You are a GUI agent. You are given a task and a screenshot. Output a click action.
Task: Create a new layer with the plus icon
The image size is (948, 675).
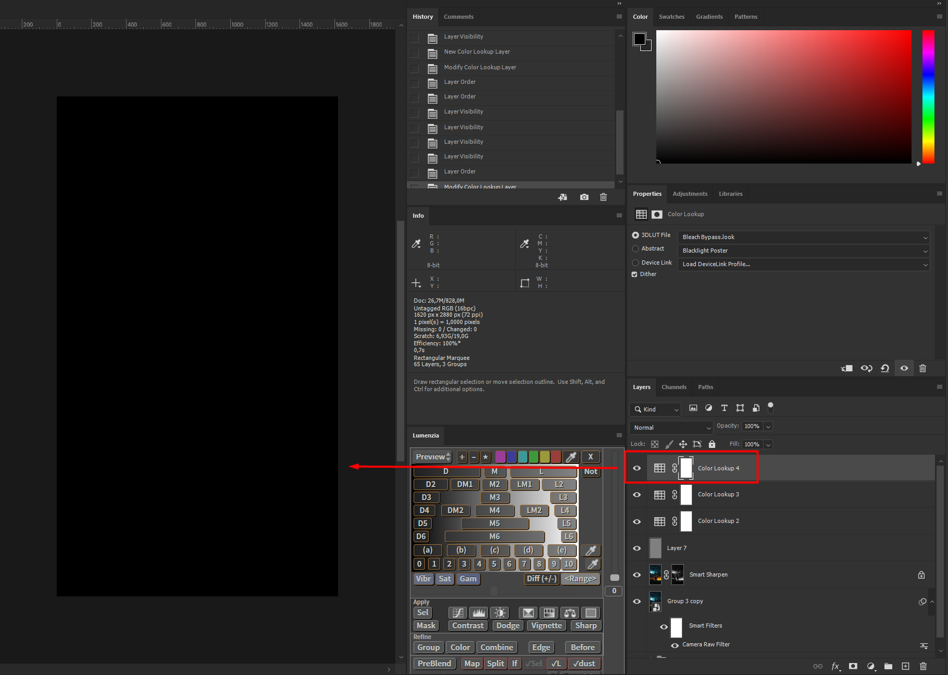coord(906,666)
